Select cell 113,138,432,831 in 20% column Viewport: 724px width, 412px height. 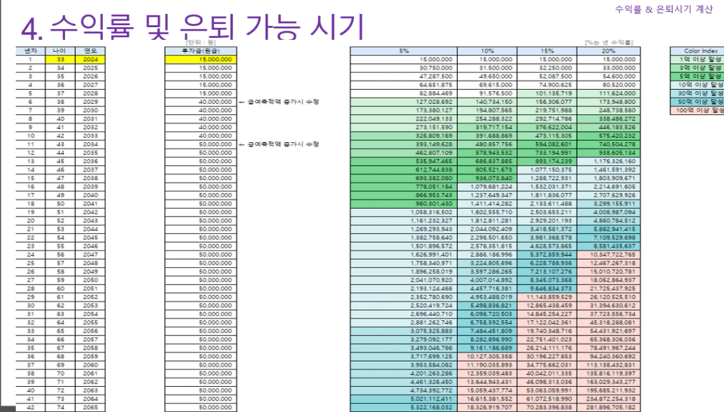pos(608,365)
